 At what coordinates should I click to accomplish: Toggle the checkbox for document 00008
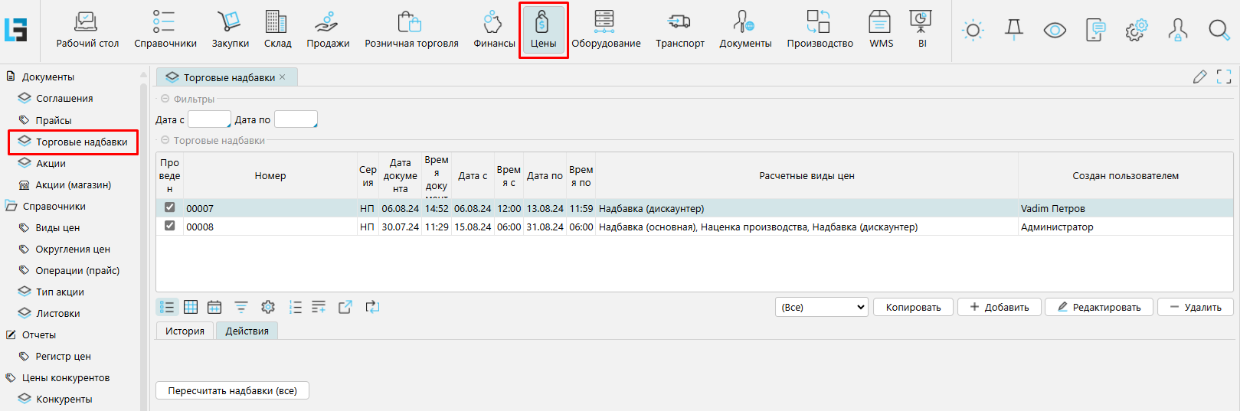[170, 226]
